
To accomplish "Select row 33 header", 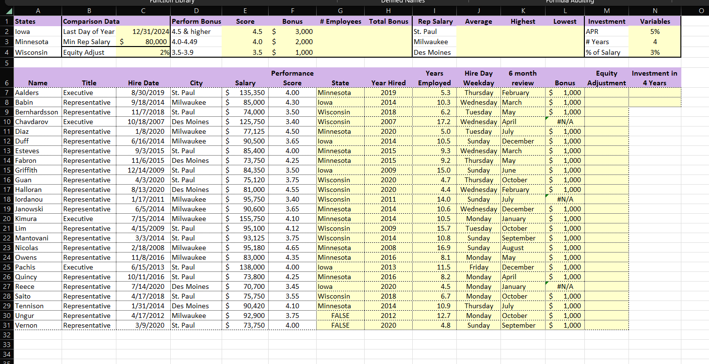I will tap(7, 345).
